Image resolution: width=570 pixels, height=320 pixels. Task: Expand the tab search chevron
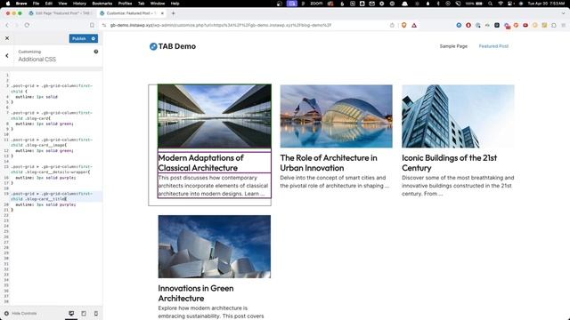pos(563,13)
